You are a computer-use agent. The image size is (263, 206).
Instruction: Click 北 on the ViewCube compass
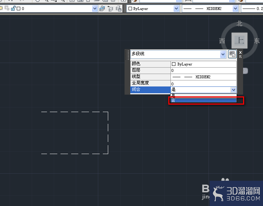click(x=240, y=23)
